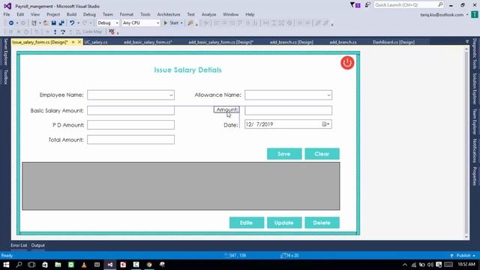The height and width of the screenshot is (270, 480).
Task: Select the Issue Salary Detials heading label
Action: [x=187, y=70]
